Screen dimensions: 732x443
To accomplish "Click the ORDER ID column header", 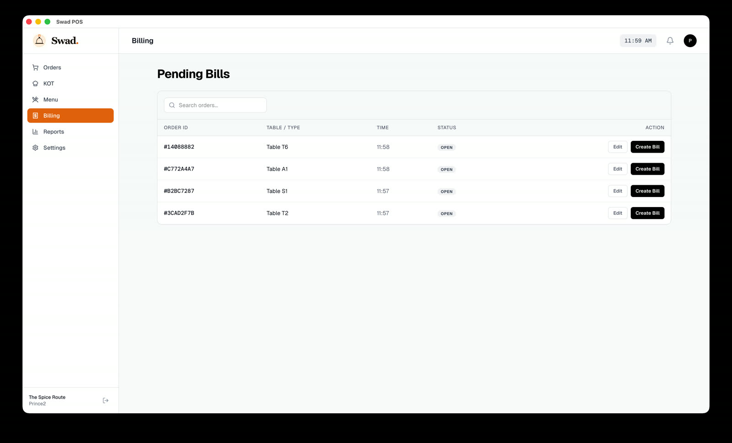I will coord(176,128).
